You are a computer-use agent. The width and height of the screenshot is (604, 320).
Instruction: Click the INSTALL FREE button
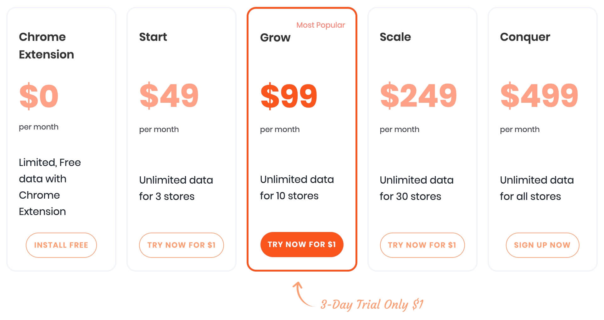pos(61,245)
